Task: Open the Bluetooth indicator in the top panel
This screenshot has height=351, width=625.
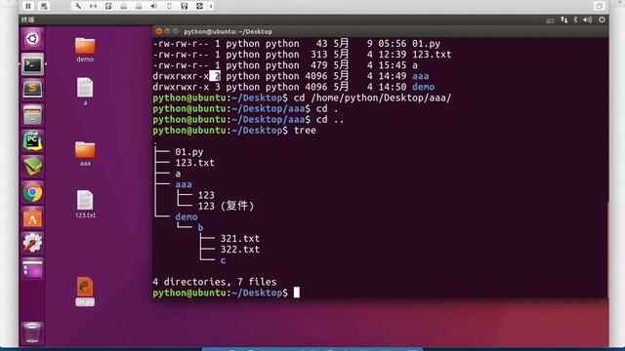Action: point(575,19)
